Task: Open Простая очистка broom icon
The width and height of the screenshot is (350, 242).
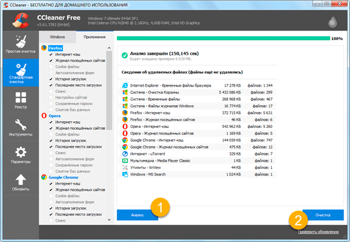Action: pyautogui.click(x=21, y=41)
